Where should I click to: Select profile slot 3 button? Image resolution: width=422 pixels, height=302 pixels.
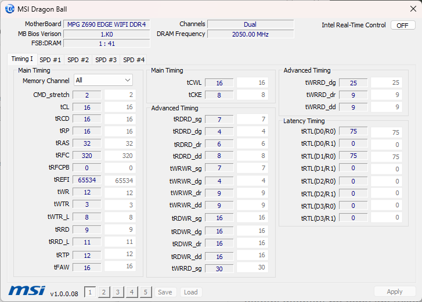tap(118, 292)
